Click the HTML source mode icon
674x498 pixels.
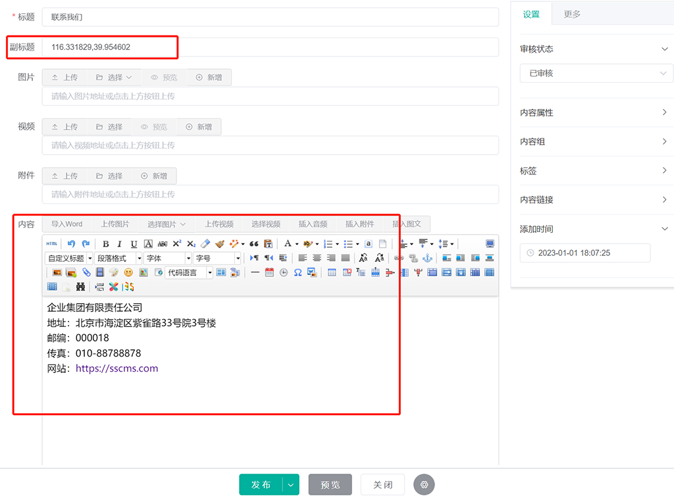(51, 244)
